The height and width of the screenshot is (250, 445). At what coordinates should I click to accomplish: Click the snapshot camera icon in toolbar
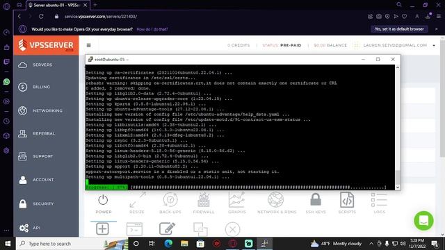pyautogui.click(x=379, y=17)
